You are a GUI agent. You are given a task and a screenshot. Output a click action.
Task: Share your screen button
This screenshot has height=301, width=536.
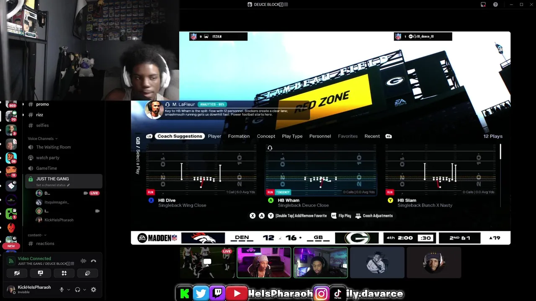[40, 273]
